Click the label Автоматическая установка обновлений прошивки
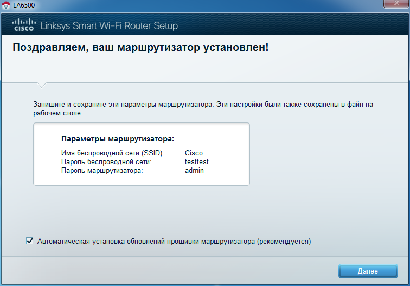The height and width of the screenshot is (286, 410). click(x=174, y=242)
